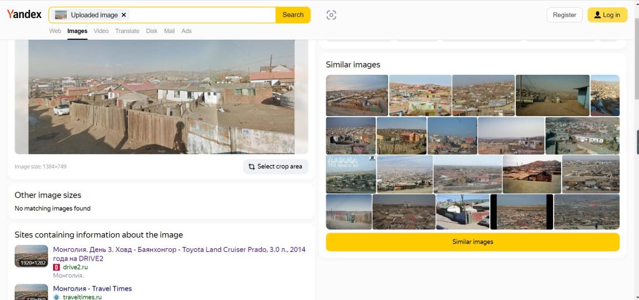Open the Web search tab
639x300 pixels.
[55, 31]
